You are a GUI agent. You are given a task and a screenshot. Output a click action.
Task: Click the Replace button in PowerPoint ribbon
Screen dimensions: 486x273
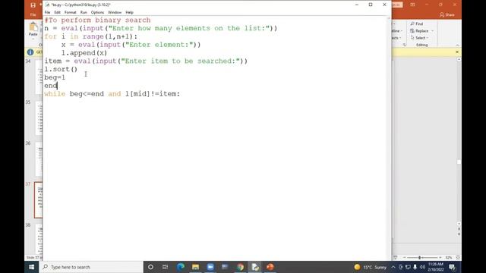click(419, 30)
